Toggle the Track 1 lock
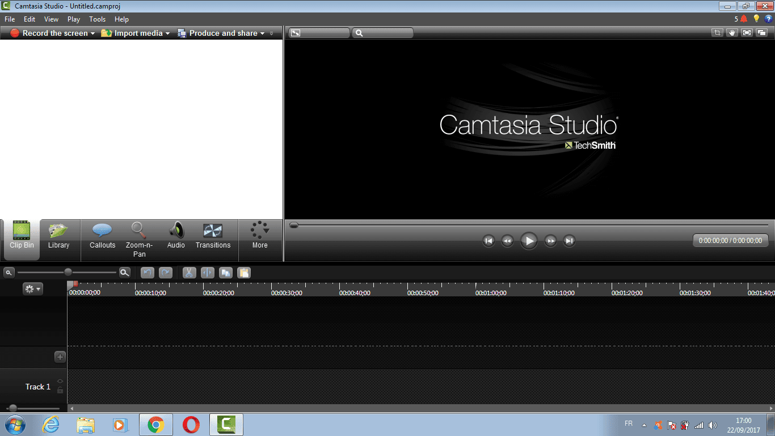The height and width of the screenshot is (436, 775). tap(60, 391)
